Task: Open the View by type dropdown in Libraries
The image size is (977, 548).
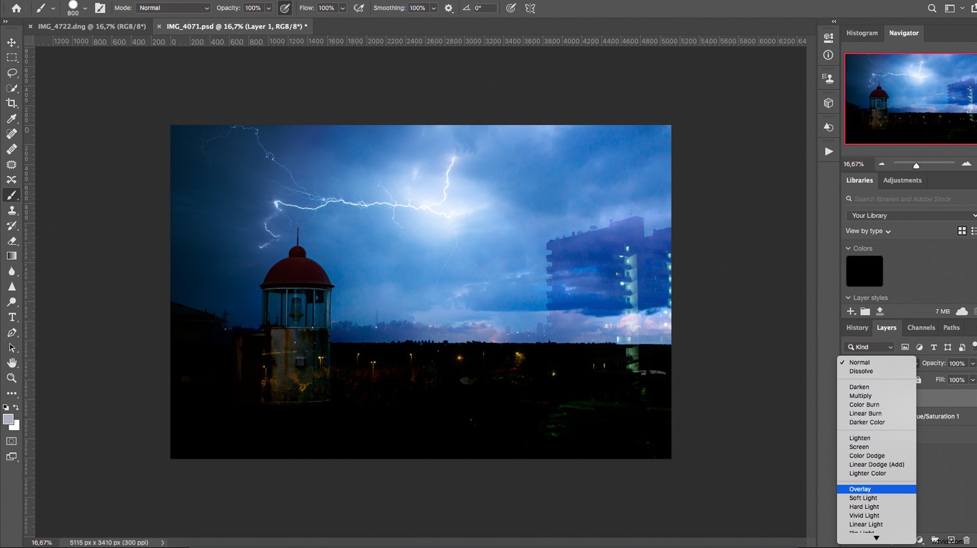Action: [x=867, y=230]
